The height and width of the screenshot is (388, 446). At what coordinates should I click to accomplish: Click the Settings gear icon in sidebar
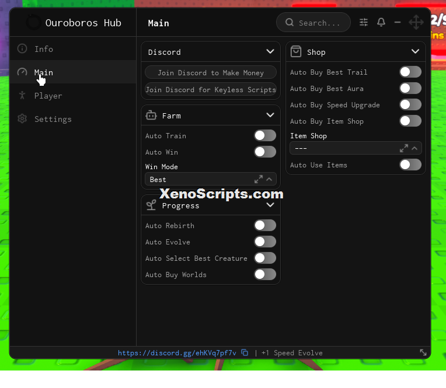coord(22,119)
